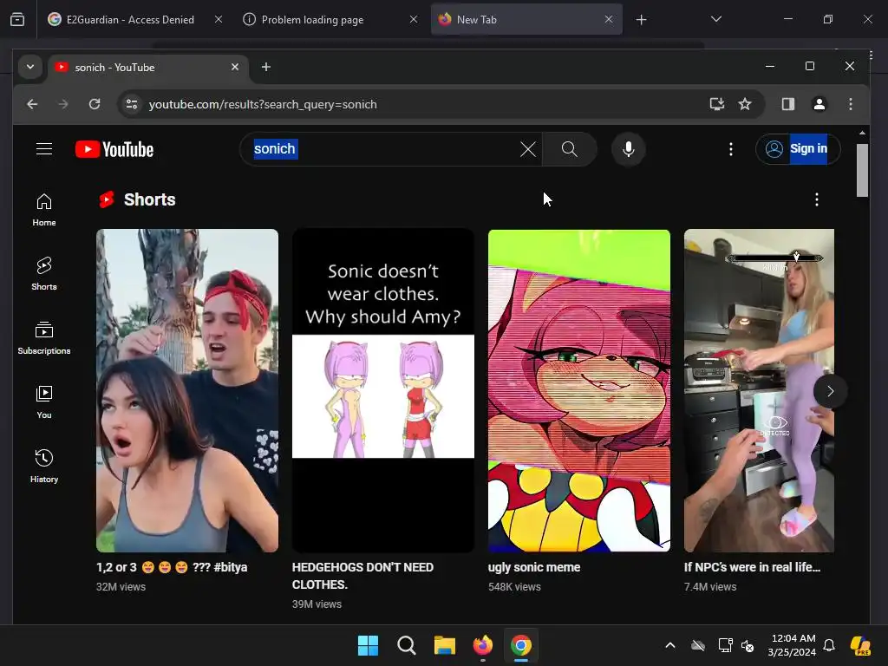Switch to Firefox from the taskbar
This screenshot has width=888, height=666.
pos(482,645)
